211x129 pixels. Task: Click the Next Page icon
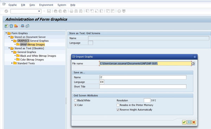point(97,11)
